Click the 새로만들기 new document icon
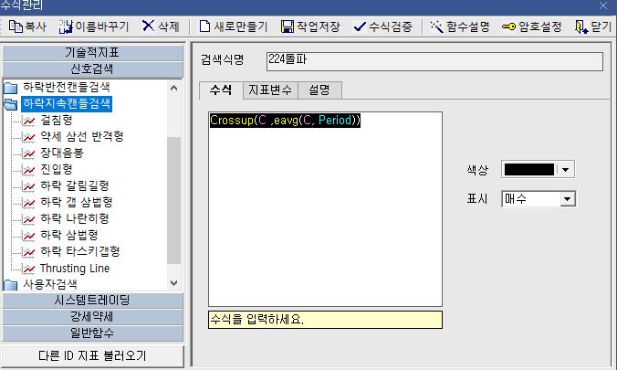This screenshot has height=370, width=617. [204, 26]
